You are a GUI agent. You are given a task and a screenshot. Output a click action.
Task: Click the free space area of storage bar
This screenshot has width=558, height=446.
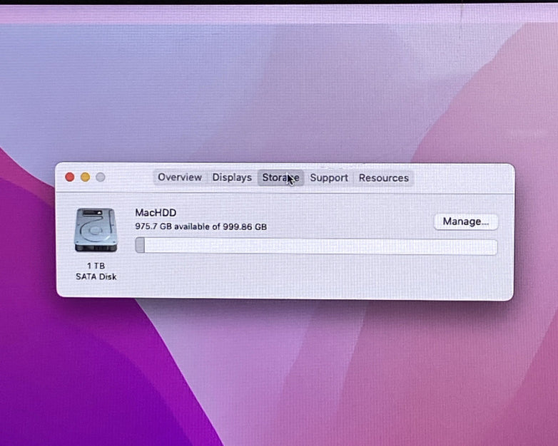point(321,247)
